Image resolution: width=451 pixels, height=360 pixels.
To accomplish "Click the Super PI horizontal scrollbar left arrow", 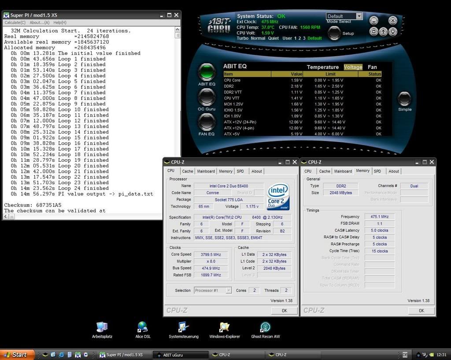I will [x=6, y=217].
